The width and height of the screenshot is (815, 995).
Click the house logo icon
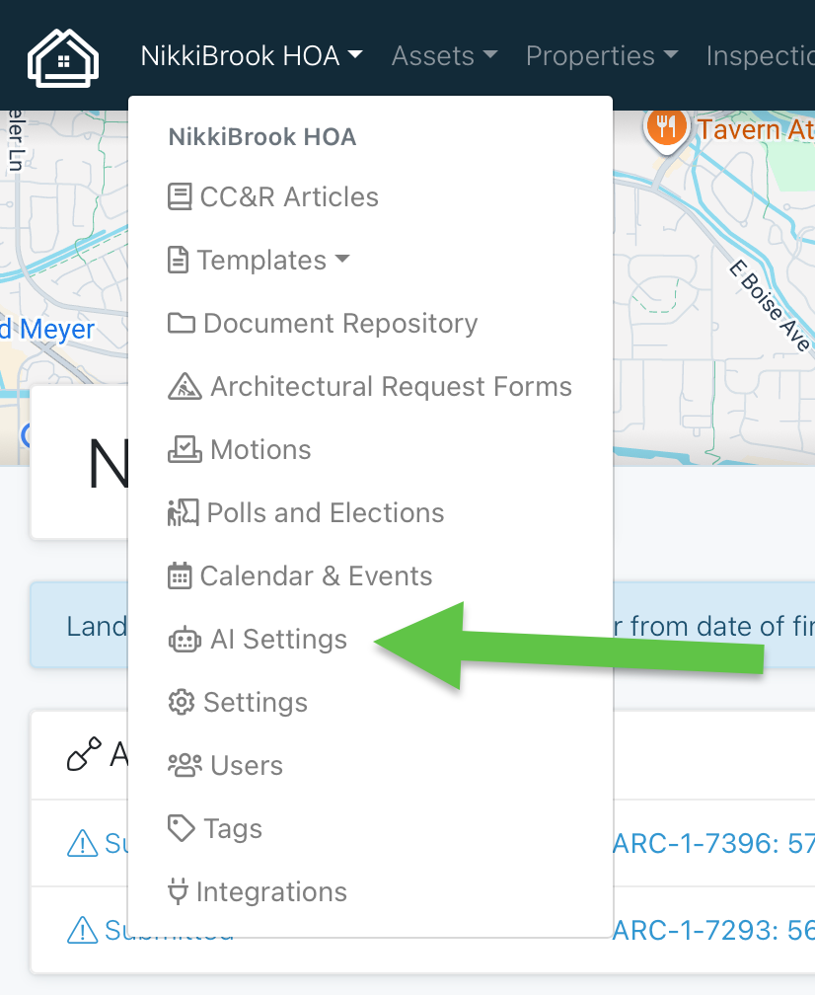click(x=63, y=57)
